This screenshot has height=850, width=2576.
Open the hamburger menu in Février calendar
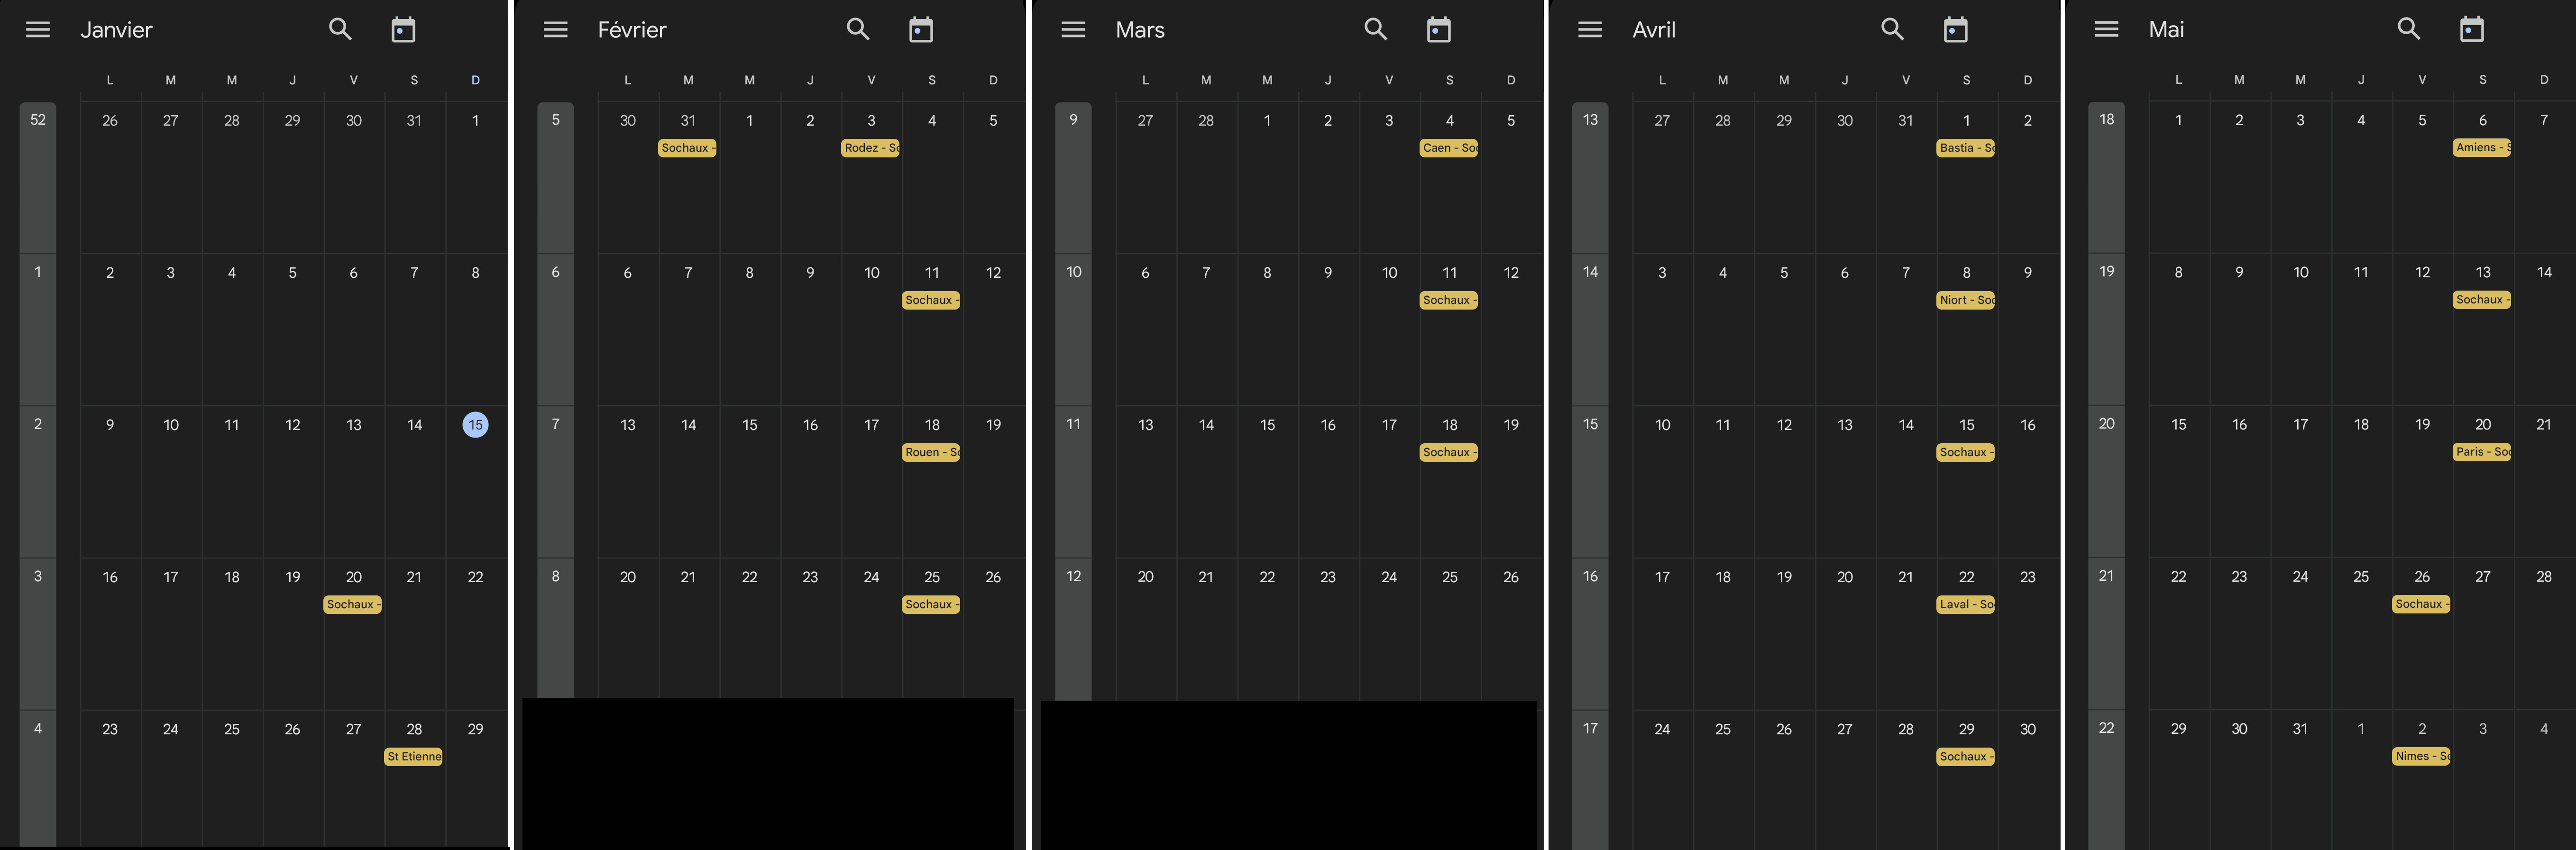pyautogui.click(x=556, y=30)
